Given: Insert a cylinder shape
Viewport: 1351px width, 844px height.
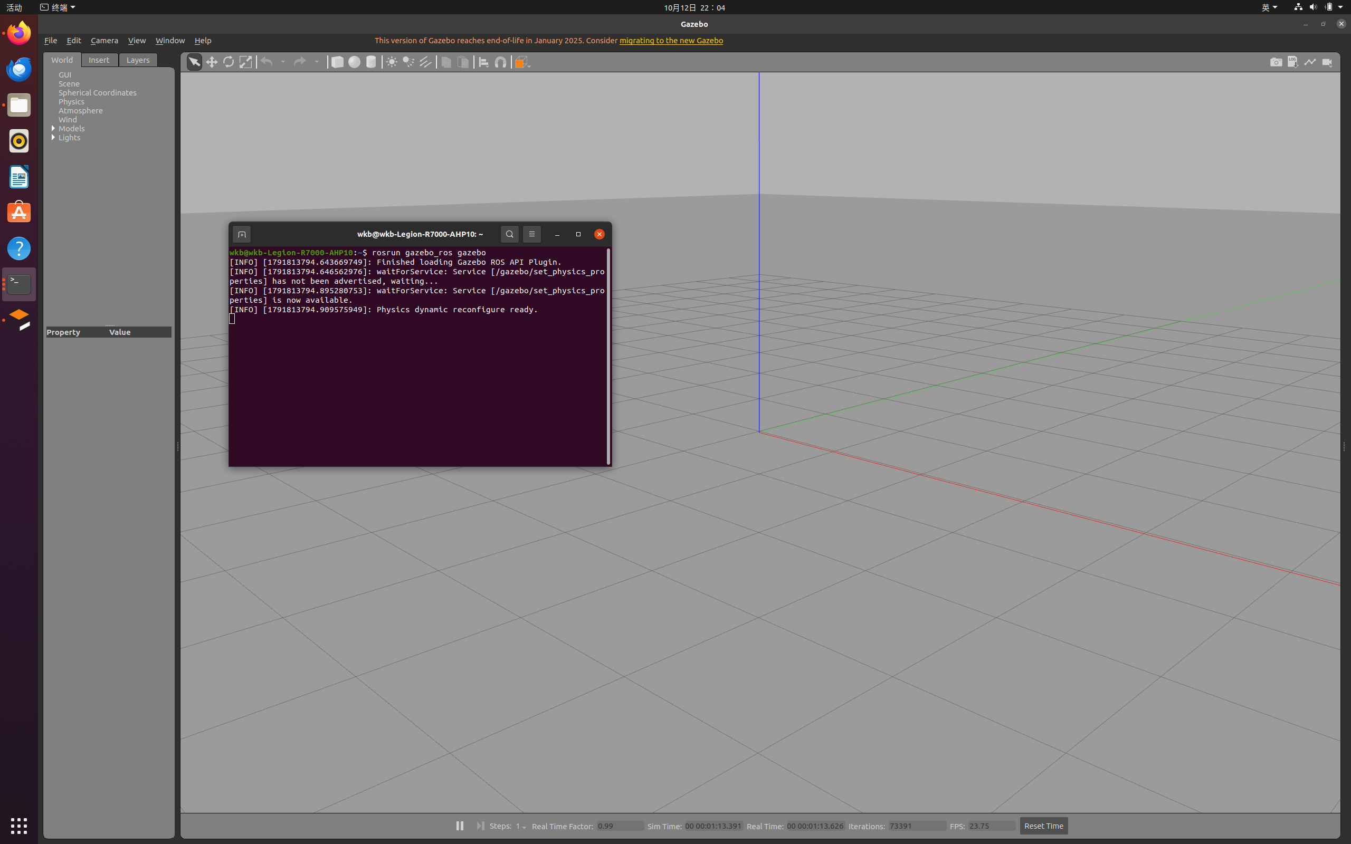Looking at the screenshot, I should pos(371,62).
